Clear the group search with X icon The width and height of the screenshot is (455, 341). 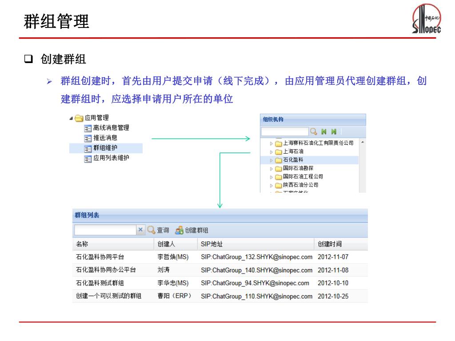(x=140, y=230)
